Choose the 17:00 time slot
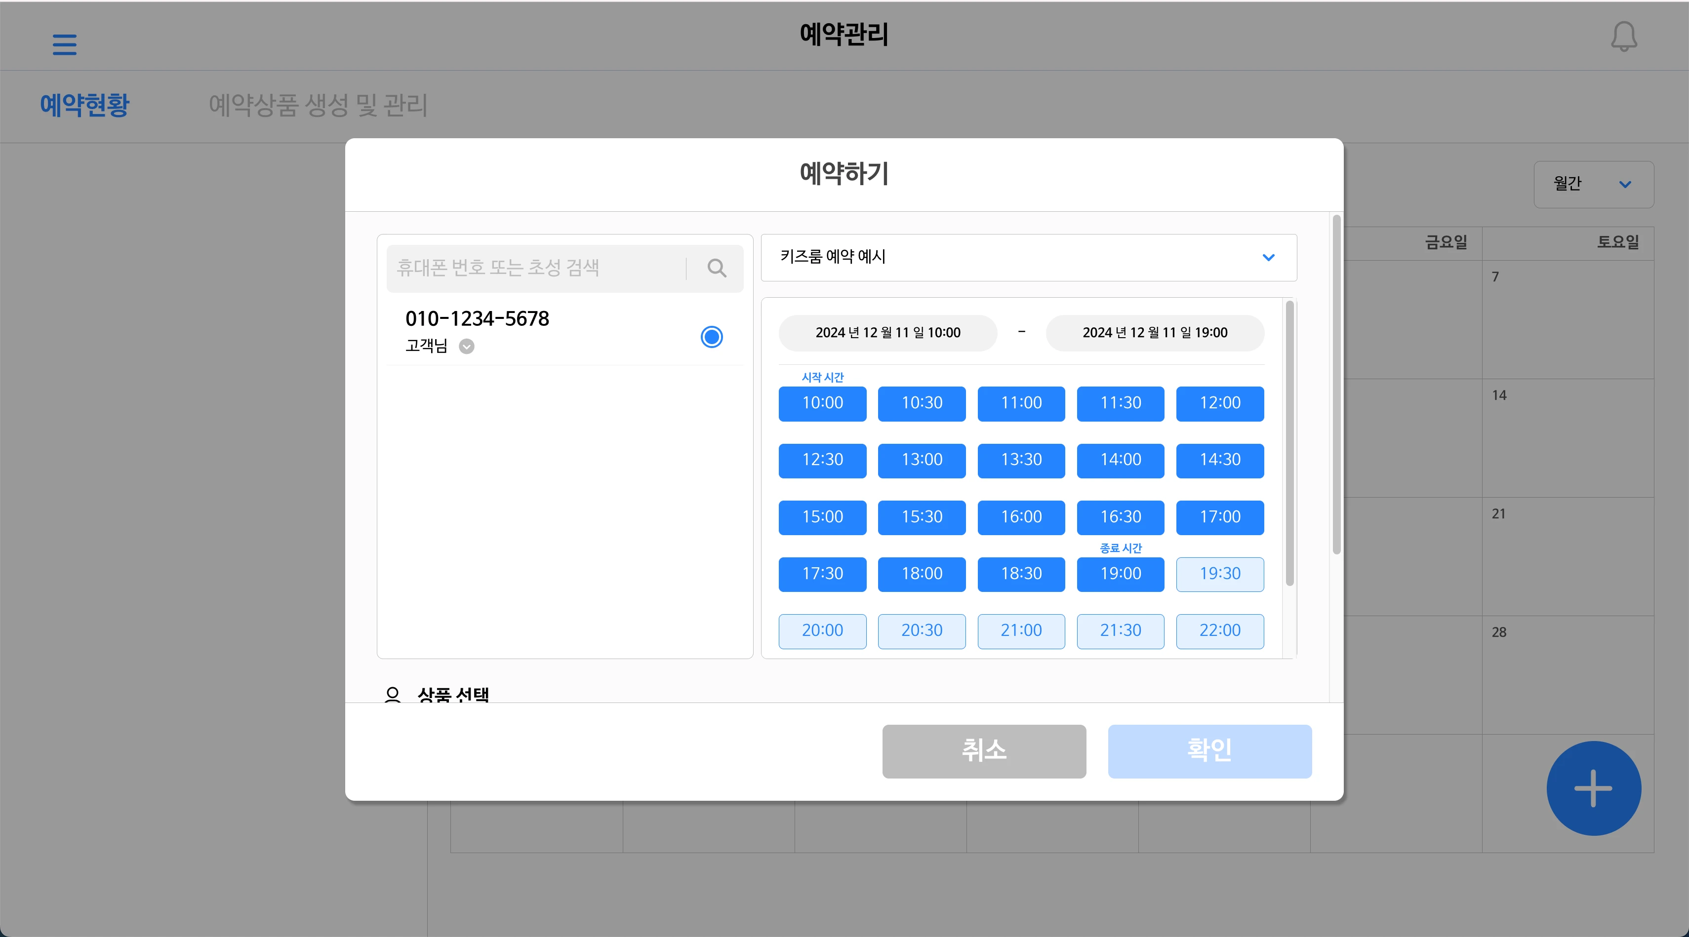This screenshot has height=937, width=1689. tap(1219, 518)
